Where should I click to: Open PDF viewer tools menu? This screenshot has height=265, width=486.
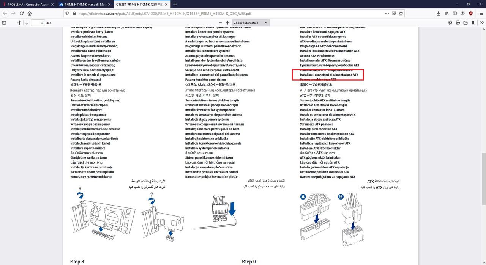point(481,23)
